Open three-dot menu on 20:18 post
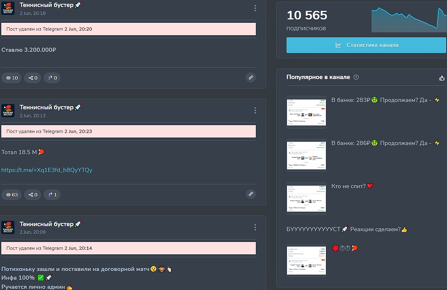 pos(255,8)
